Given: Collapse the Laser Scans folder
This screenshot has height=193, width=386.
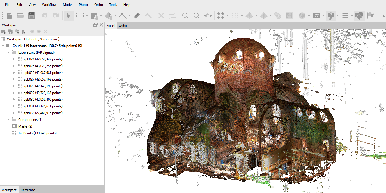Looking at the screenshot, I should click(x=8, y=53).
